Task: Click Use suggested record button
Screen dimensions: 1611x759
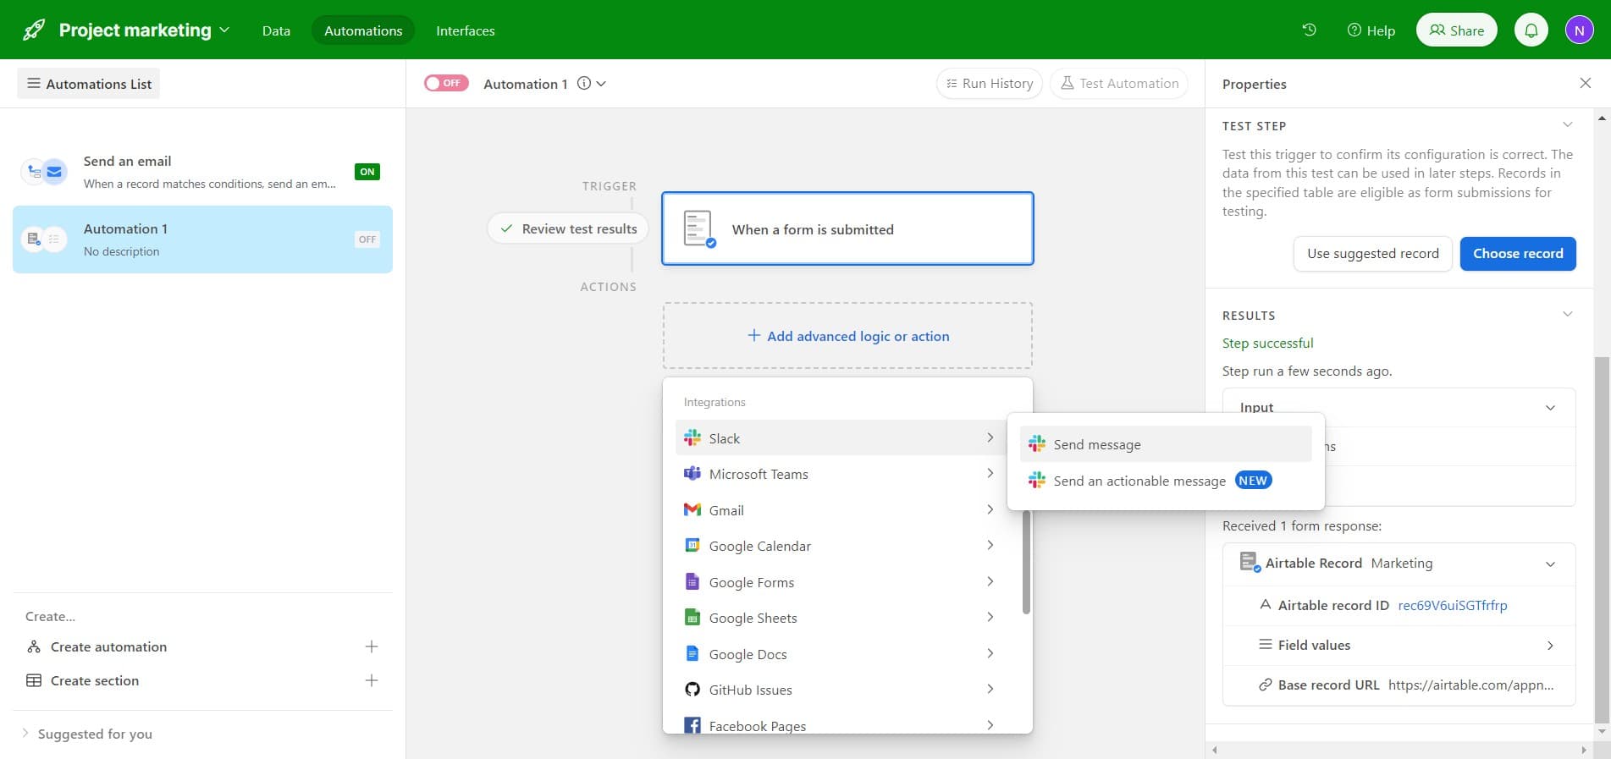Action: 1372,254
